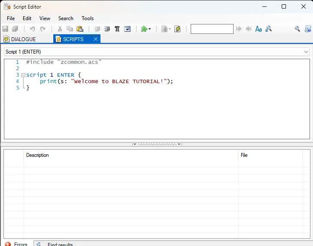This screenshot has width=313, height=246.
Task: Click the search magnifier icon at right
Action: 297,29
